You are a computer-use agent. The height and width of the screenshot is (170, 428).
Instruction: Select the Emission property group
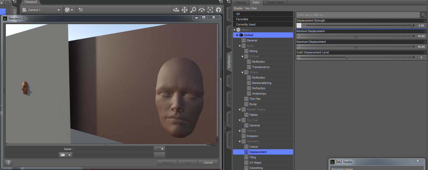[252, 136]
